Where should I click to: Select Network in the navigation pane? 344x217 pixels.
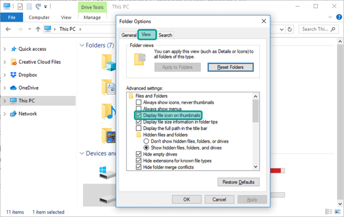point(28,114)
